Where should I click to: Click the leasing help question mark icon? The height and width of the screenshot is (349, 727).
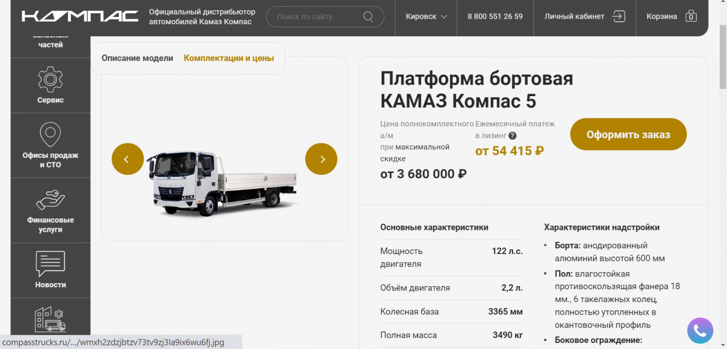[x=513, y=136]
